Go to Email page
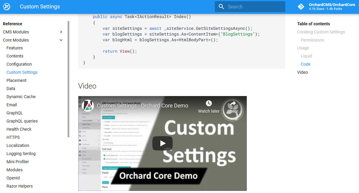359x193 pixels. (12, 105)
